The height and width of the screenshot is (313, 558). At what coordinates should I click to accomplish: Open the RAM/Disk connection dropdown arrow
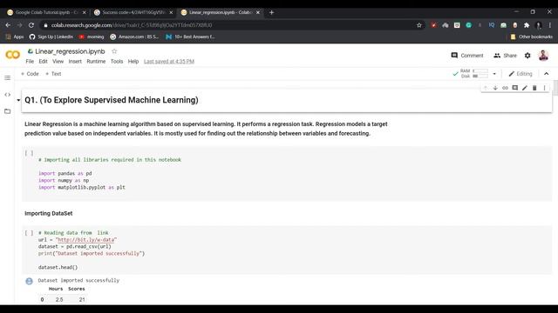tap(494, 74)
